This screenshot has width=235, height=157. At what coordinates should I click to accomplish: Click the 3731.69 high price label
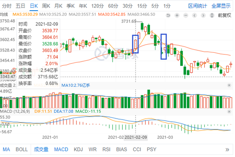[129, 21]
